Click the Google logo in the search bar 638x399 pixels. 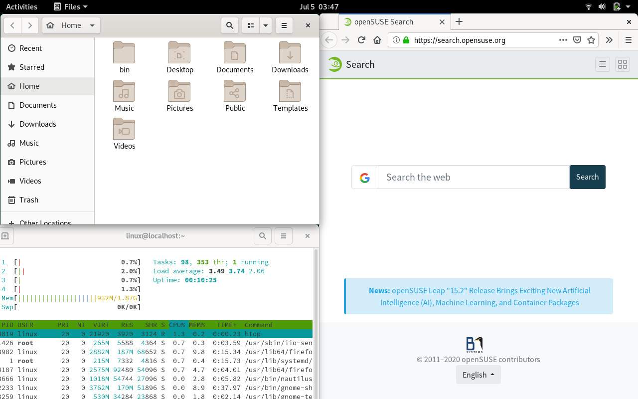[365, 177]
